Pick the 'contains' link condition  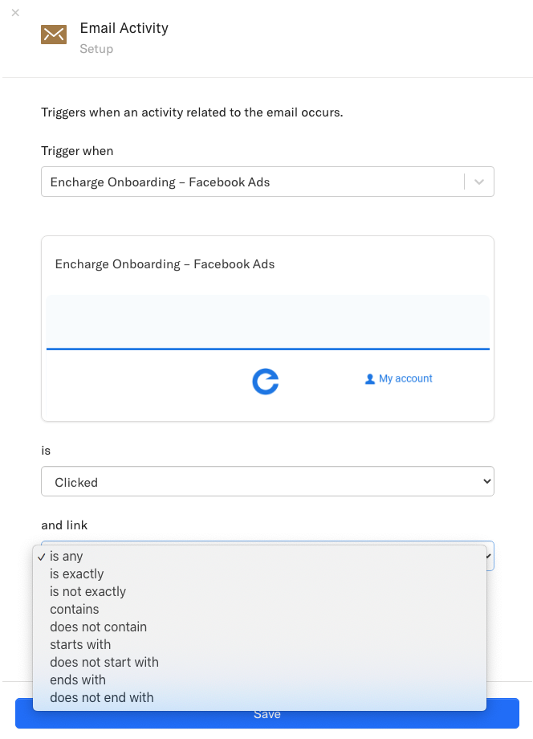click(75, 609)
